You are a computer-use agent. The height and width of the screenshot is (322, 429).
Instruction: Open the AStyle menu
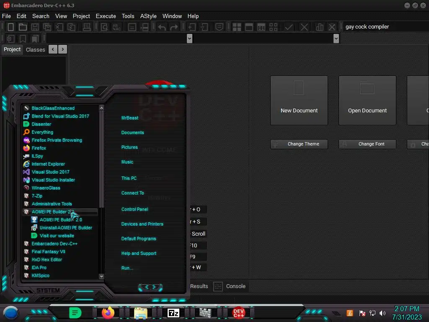tap(148, 16)
